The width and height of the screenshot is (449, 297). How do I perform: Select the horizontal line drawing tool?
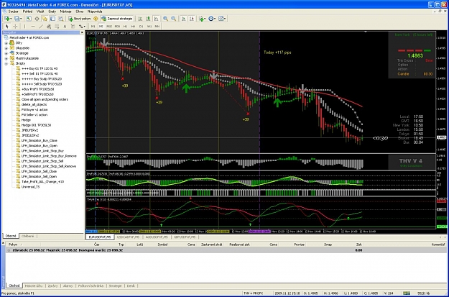click(x=32, y=27)
